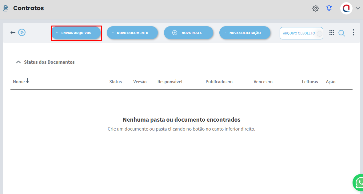Click the Nova Solicitação button
This screenshot has height=194, width=363.
245,33
